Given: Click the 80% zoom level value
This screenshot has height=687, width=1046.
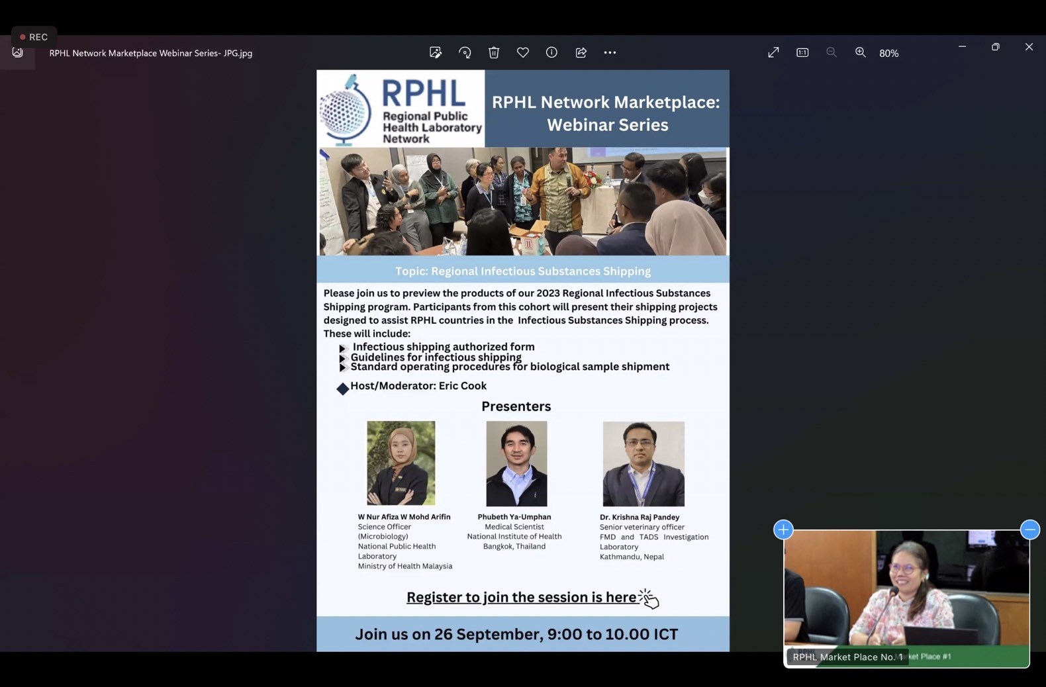Looking at the screenshot, I should point(889,53).
